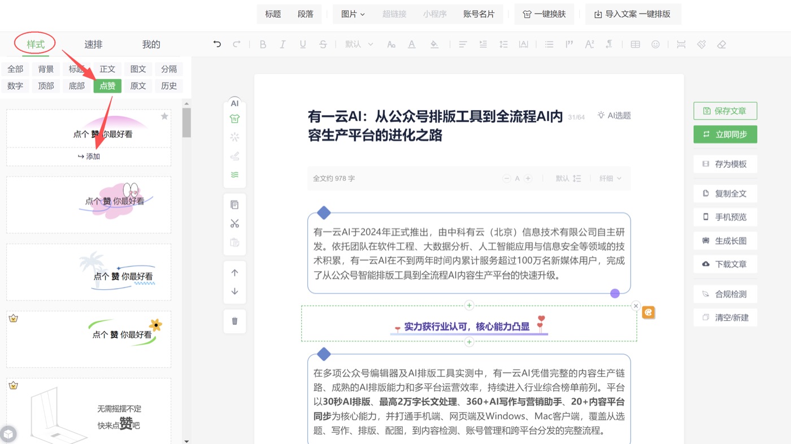The height and width of the screenshot is (444, 791).
Task: Click the scissors cut icon
Action: click(235, 224)
